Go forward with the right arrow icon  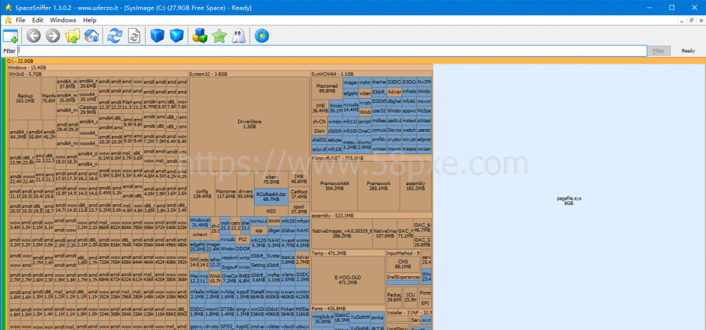[52, 36]
